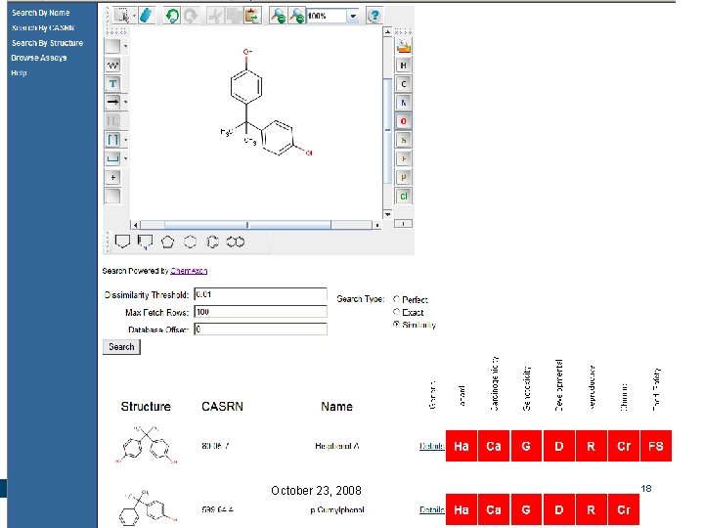Click the Cr cell for p-Cumylphenol
The width and height of the screenshot is (704, 528).
pos(624,509)
